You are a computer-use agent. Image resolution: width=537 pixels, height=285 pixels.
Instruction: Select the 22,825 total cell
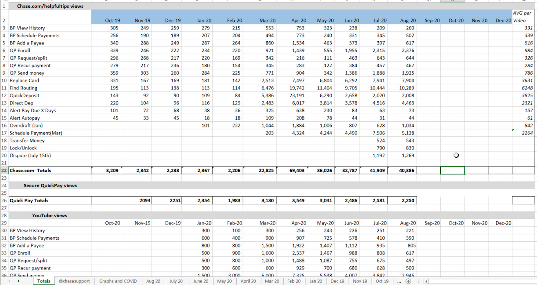pos(260,170)
